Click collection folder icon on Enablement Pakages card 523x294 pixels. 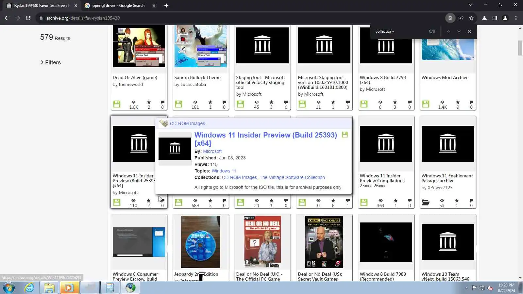[425, 203]
